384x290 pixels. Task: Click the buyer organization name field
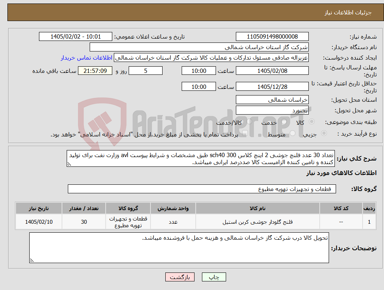tap(199, 47)
